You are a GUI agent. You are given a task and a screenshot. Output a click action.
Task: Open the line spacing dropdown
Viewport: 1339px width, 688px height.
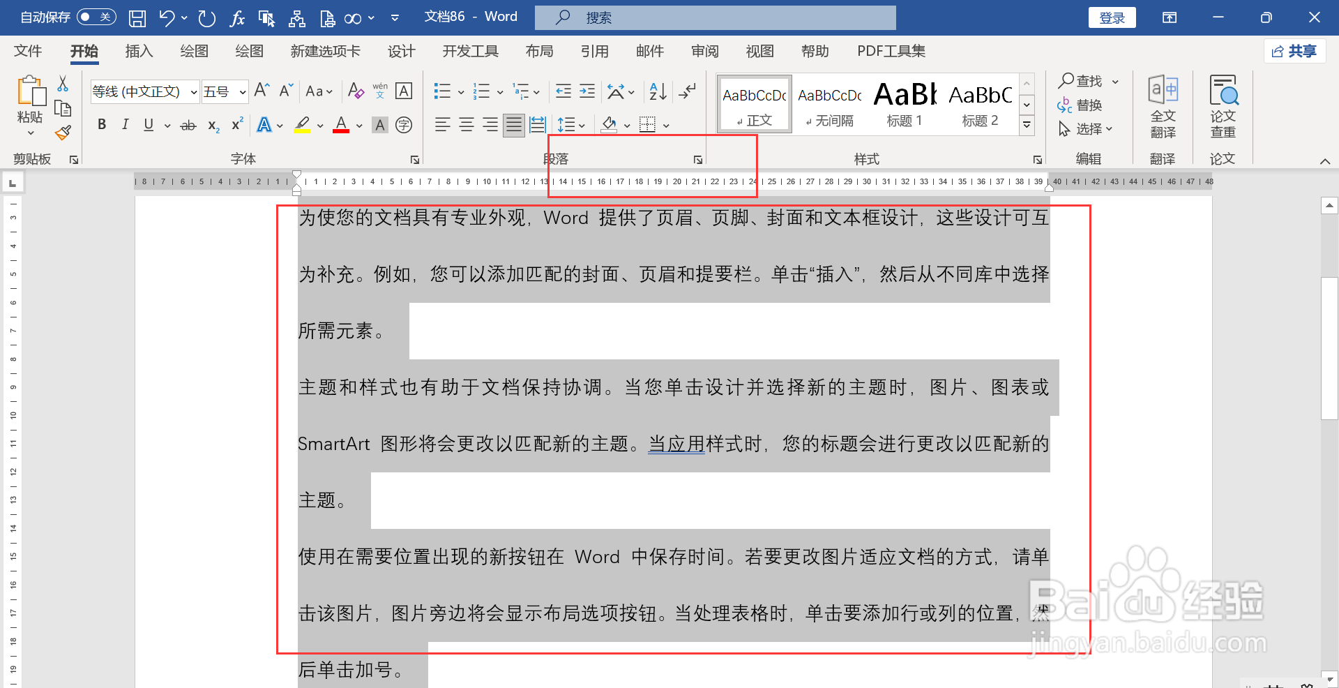coord(571,125)
